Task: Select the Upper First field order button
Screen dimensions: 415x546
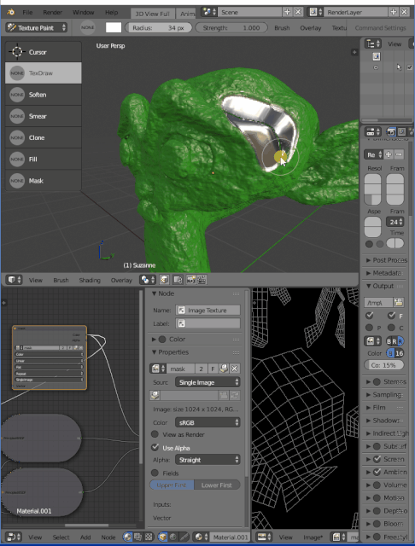Action: [x=172, y=485]
